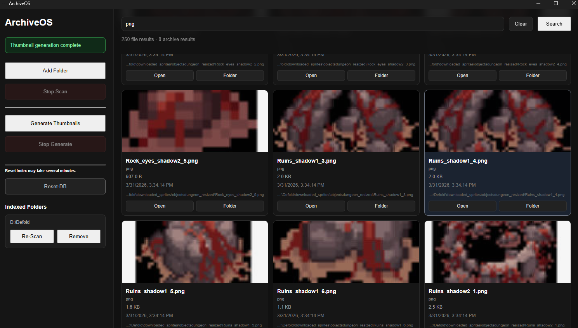Click the 2.5 KB file size
Image resolution: width=578 pixels, height=328 pixels.
436,307
